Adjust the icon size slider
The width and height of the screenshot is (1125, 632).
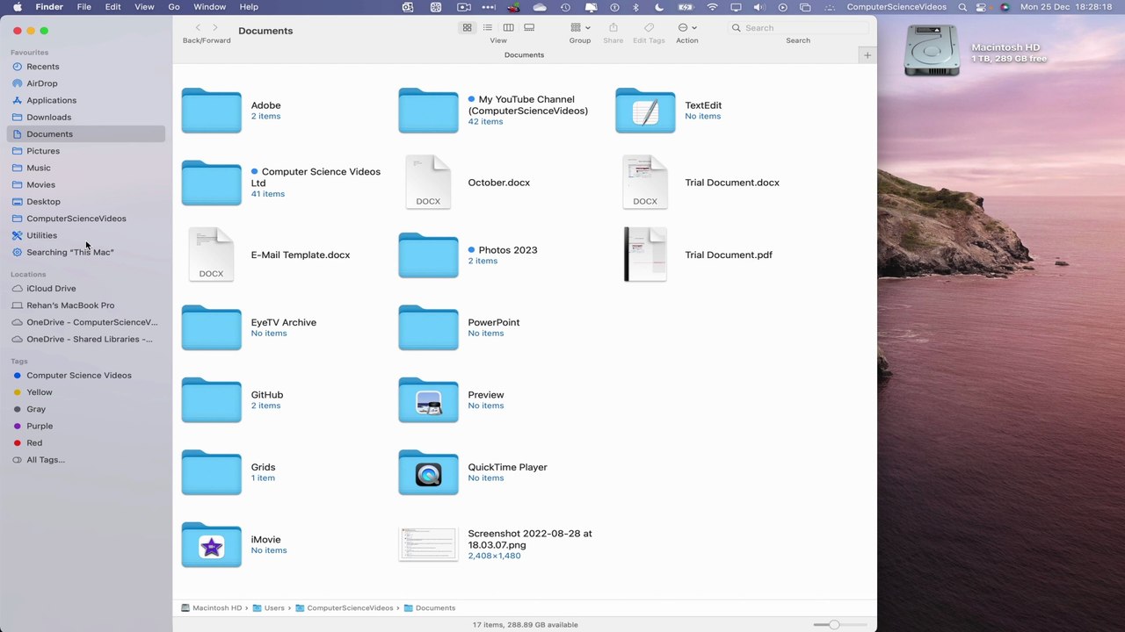[x=833, y=624]
